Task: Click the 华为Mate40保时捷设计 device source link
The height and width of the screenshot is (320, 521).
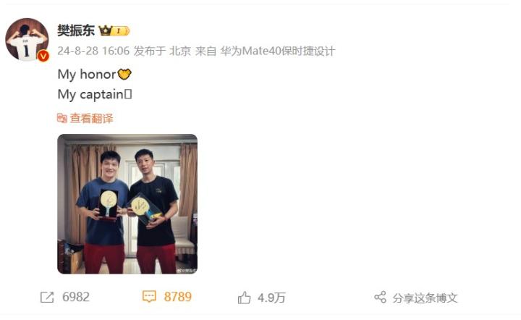Action: click(277, 51)
